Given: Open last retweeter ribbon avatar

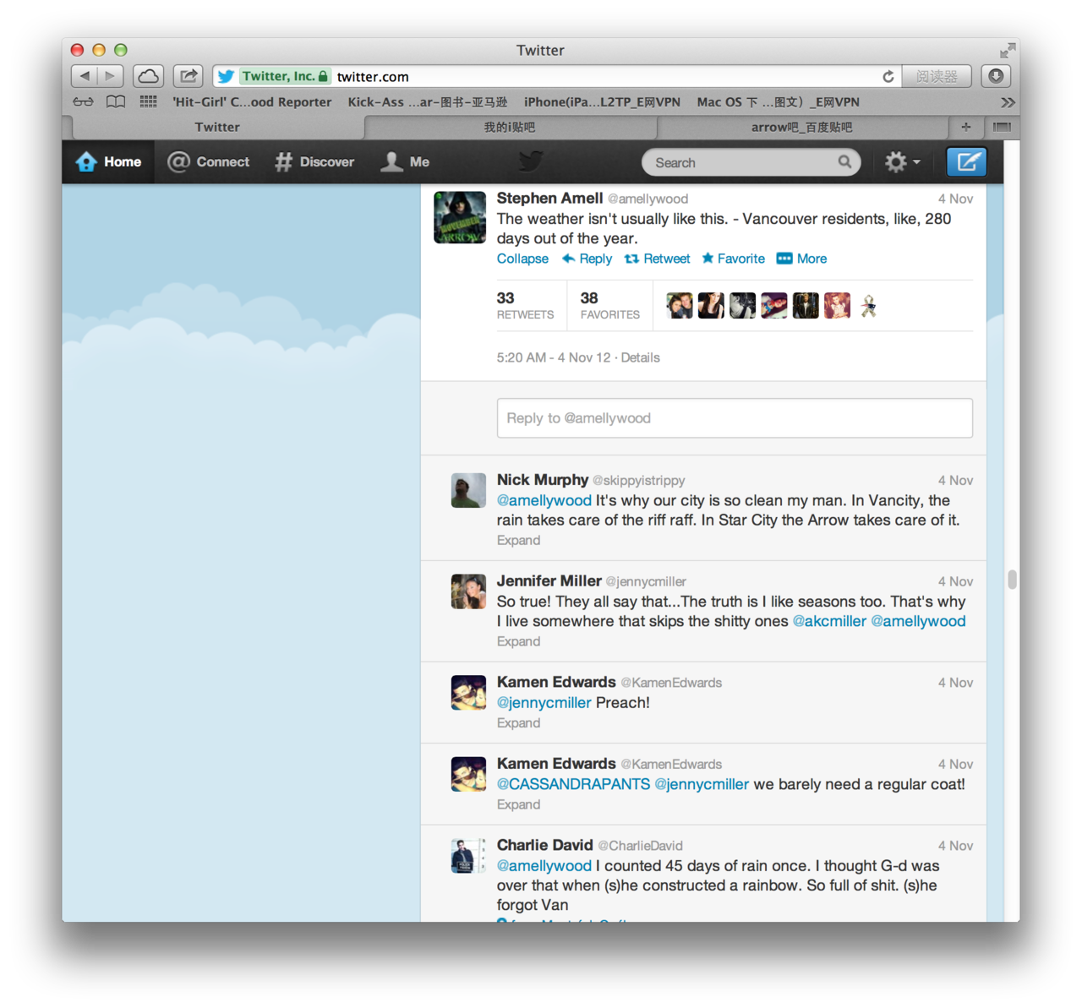Looking at the screenshot, I should point(868,305).
